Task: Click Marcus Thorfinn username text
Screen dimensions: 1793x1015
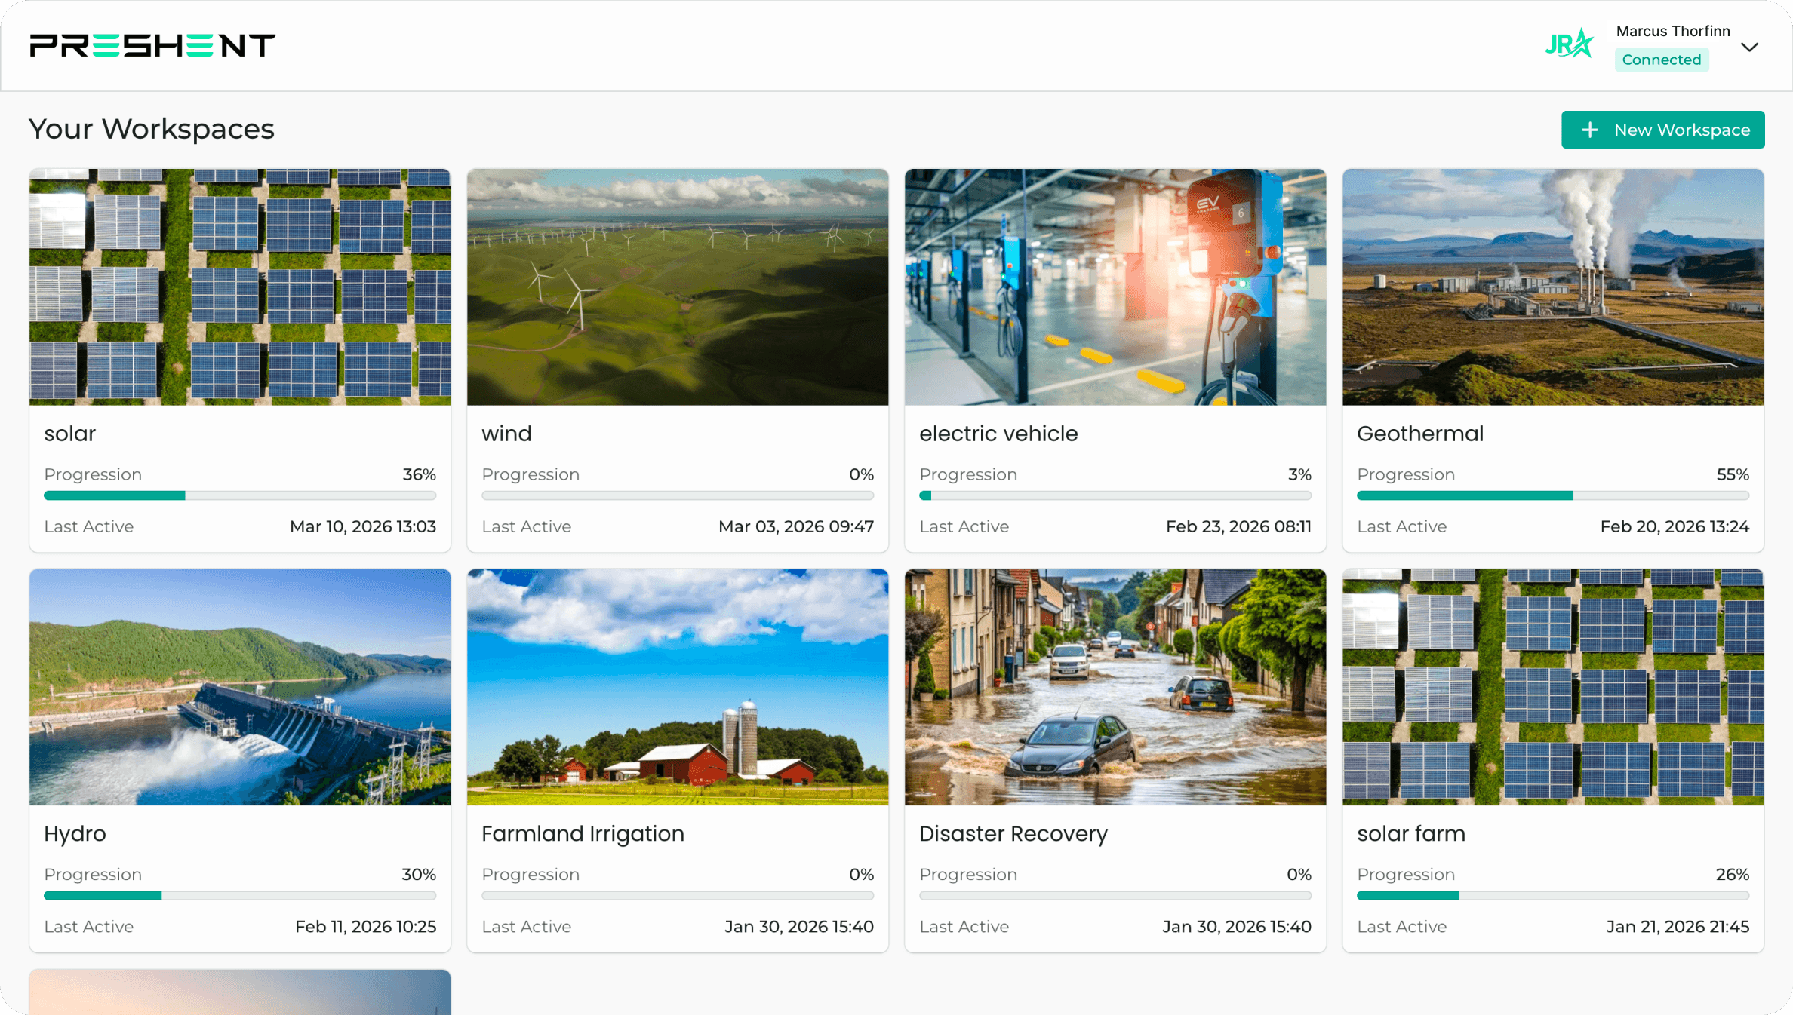Action: (1672, 31)
